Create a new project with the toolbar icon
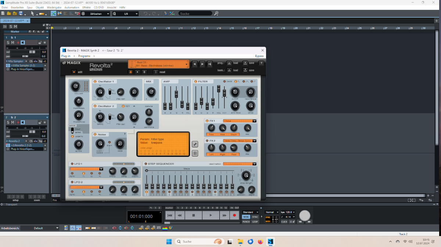The height and width of the screenshot is (247, 441). [3, 14]
